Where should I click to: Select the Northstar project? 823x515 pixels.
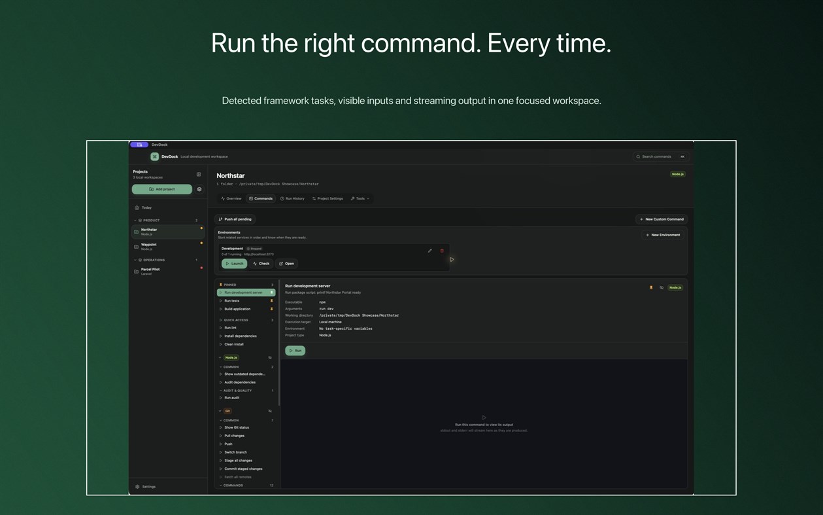tap(168, 232)
